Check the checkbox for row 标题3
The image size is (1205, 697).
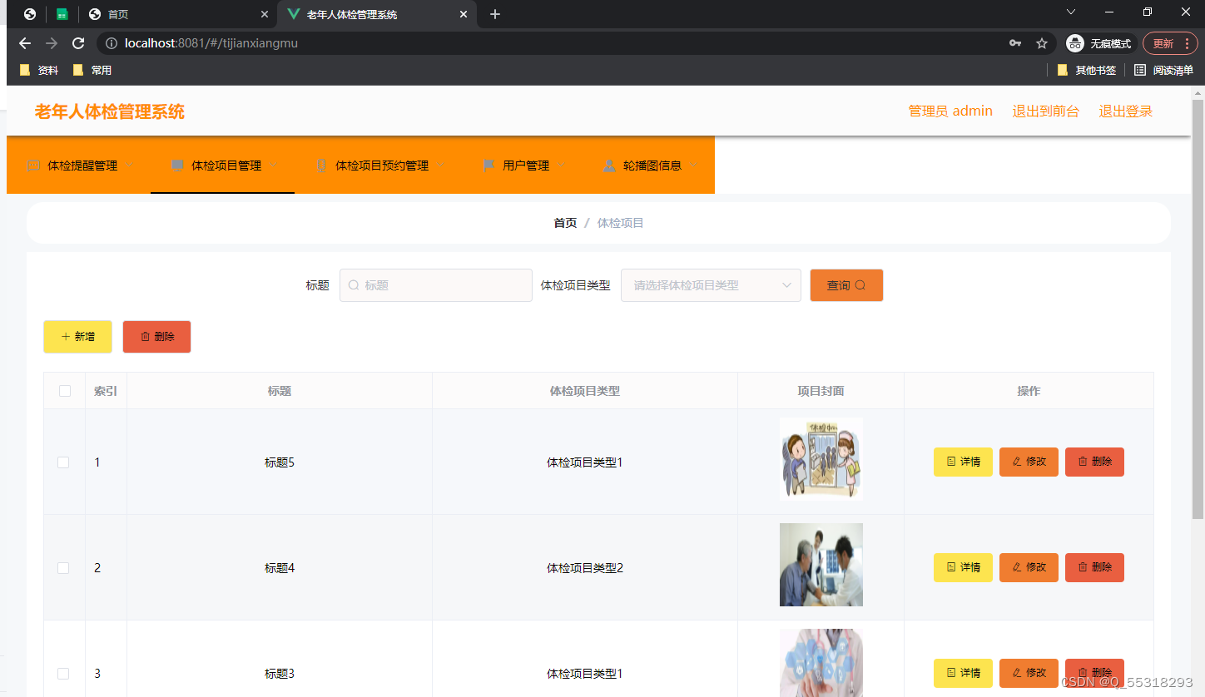tap(63, 674)
